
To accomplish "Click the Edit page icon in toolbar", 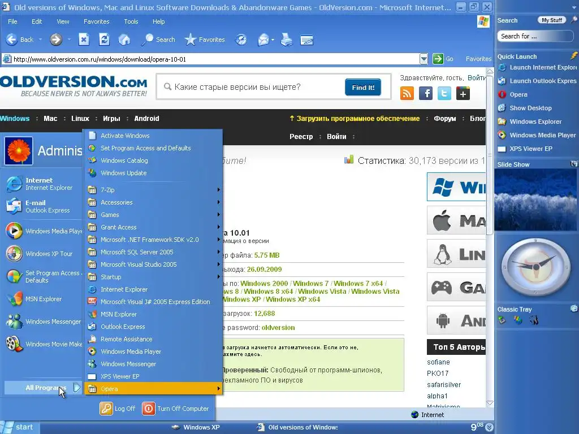I will [307, 40].
